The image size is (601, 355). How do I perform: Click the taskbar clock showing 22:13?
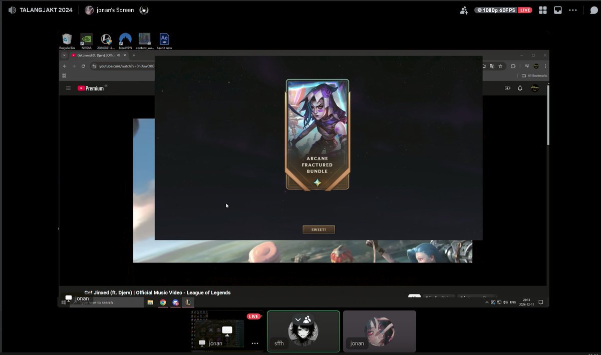tap(526, 302)
